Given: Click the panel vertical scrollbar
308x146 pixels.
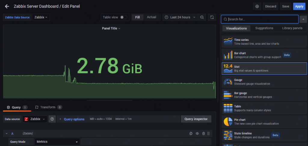Looking at the screenshot, I should 217,80.
